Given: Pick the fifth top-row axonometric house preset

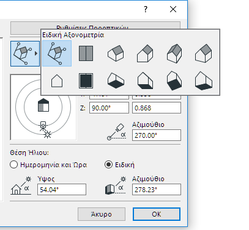Looking at the screenshot, I should (x=174, y=54).
